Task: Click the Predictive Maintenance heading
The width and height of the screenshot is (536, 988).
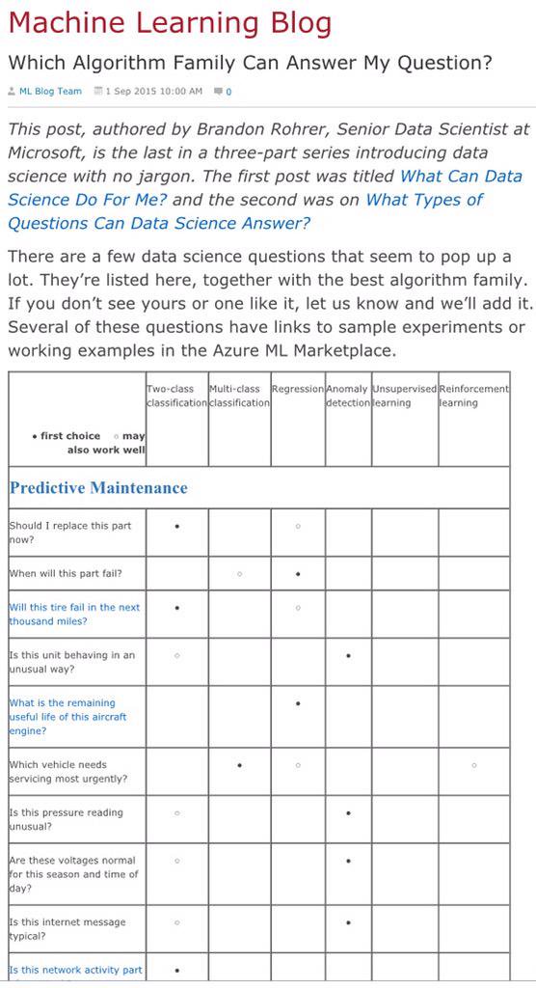Action: pyautogui.click(x=98, y=488)
